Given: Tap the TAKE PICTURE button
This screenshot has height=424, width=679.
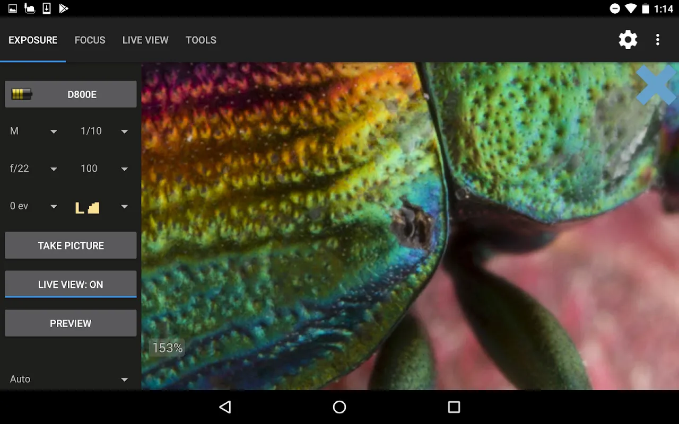Looking at the screenshot, I should [71, 245].
